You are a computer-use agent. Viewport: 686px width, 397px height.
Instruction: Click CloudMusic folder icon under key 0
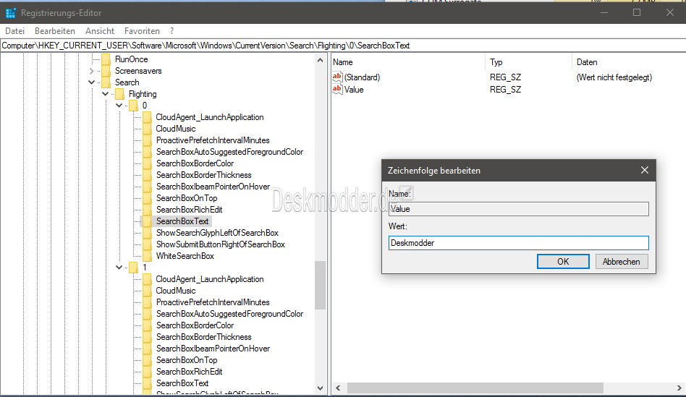coord(147,129)
